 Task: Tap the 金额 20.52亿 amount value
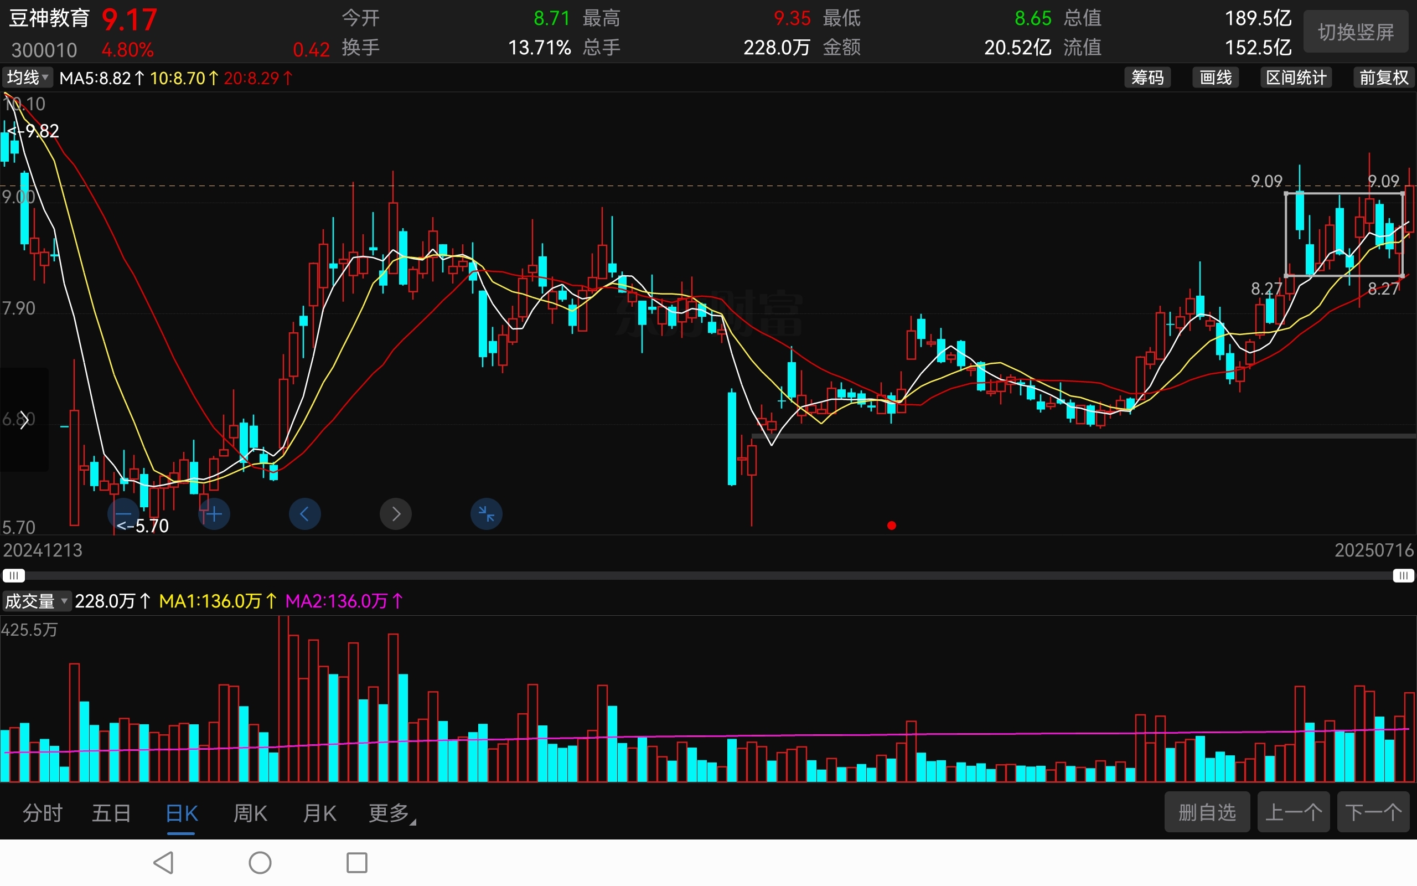pyautogui.click(x=1017, y=48)
